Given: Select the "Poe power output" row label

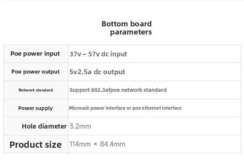Looking at the screenshot, I should point(35,72).
